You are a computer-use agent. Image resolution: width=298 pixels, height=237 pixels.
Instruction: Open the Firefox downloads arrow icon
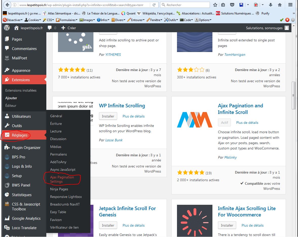(271, 5)
